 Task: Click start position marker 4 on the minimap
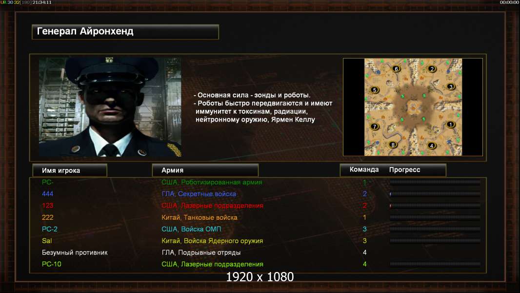(x=431, y=146)
